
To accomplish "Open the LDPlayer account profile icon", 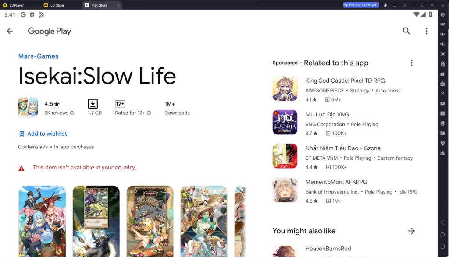I will (x=385, y=5).
